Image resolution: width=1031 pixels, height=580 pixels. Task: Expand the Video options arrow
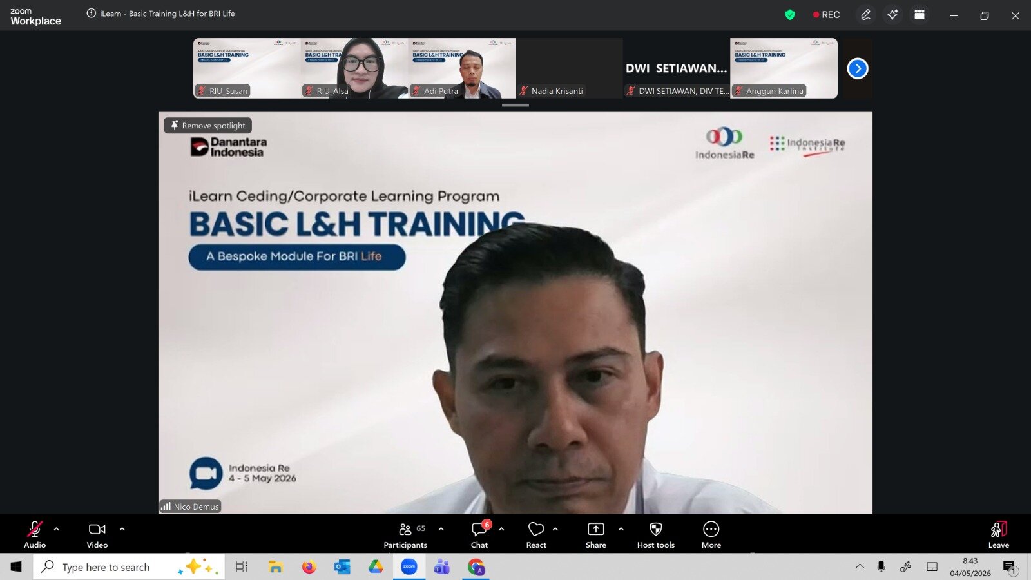point(122,529)
